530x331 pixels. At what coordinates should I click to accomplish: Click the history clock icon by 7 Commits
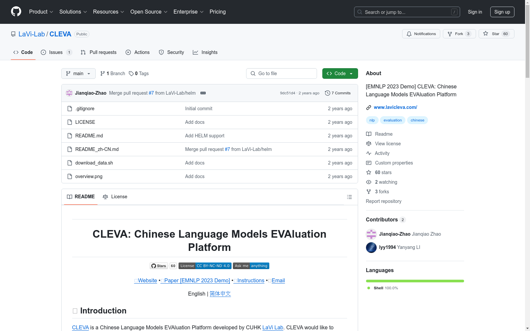pos(328,93)
